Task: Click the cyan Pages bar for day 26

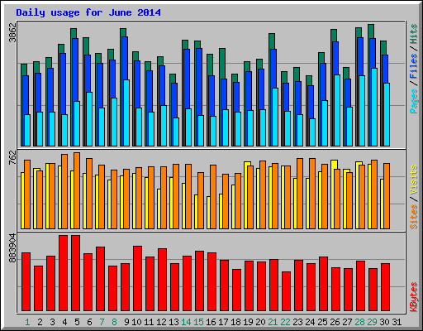Action: [337, 110]
